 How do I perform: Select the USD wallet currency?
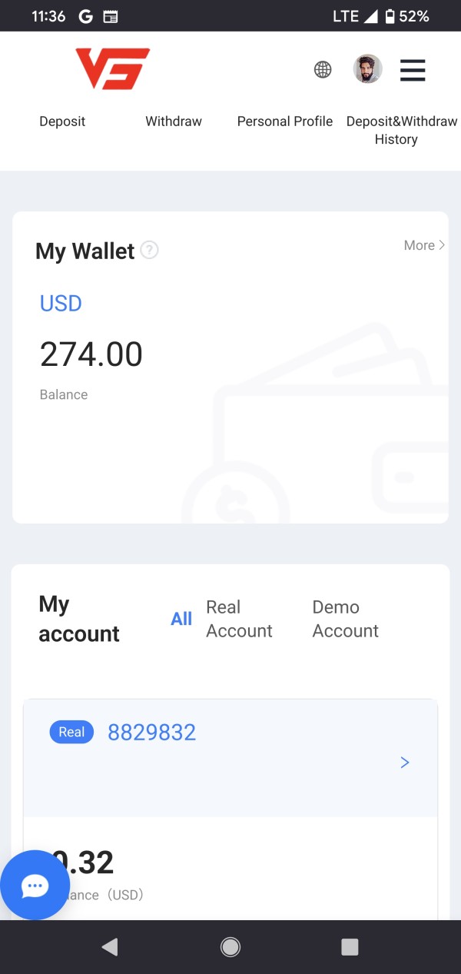click(61, 303)
